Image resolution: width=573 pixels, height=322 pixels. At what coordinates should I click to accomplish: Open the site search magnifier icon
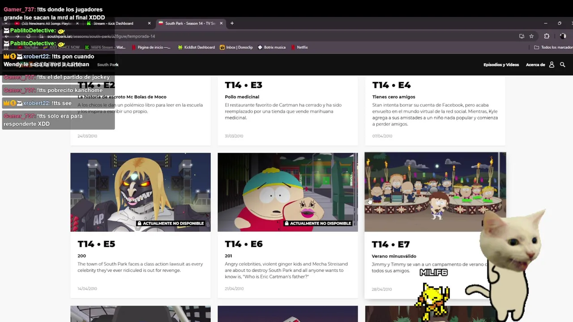[x=562, y=65]
